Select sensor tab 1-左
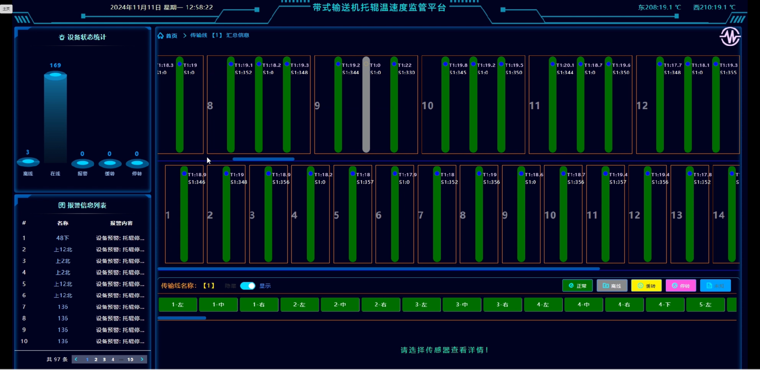The width and height of the screenshot is (760, 370). pos(178,305)
